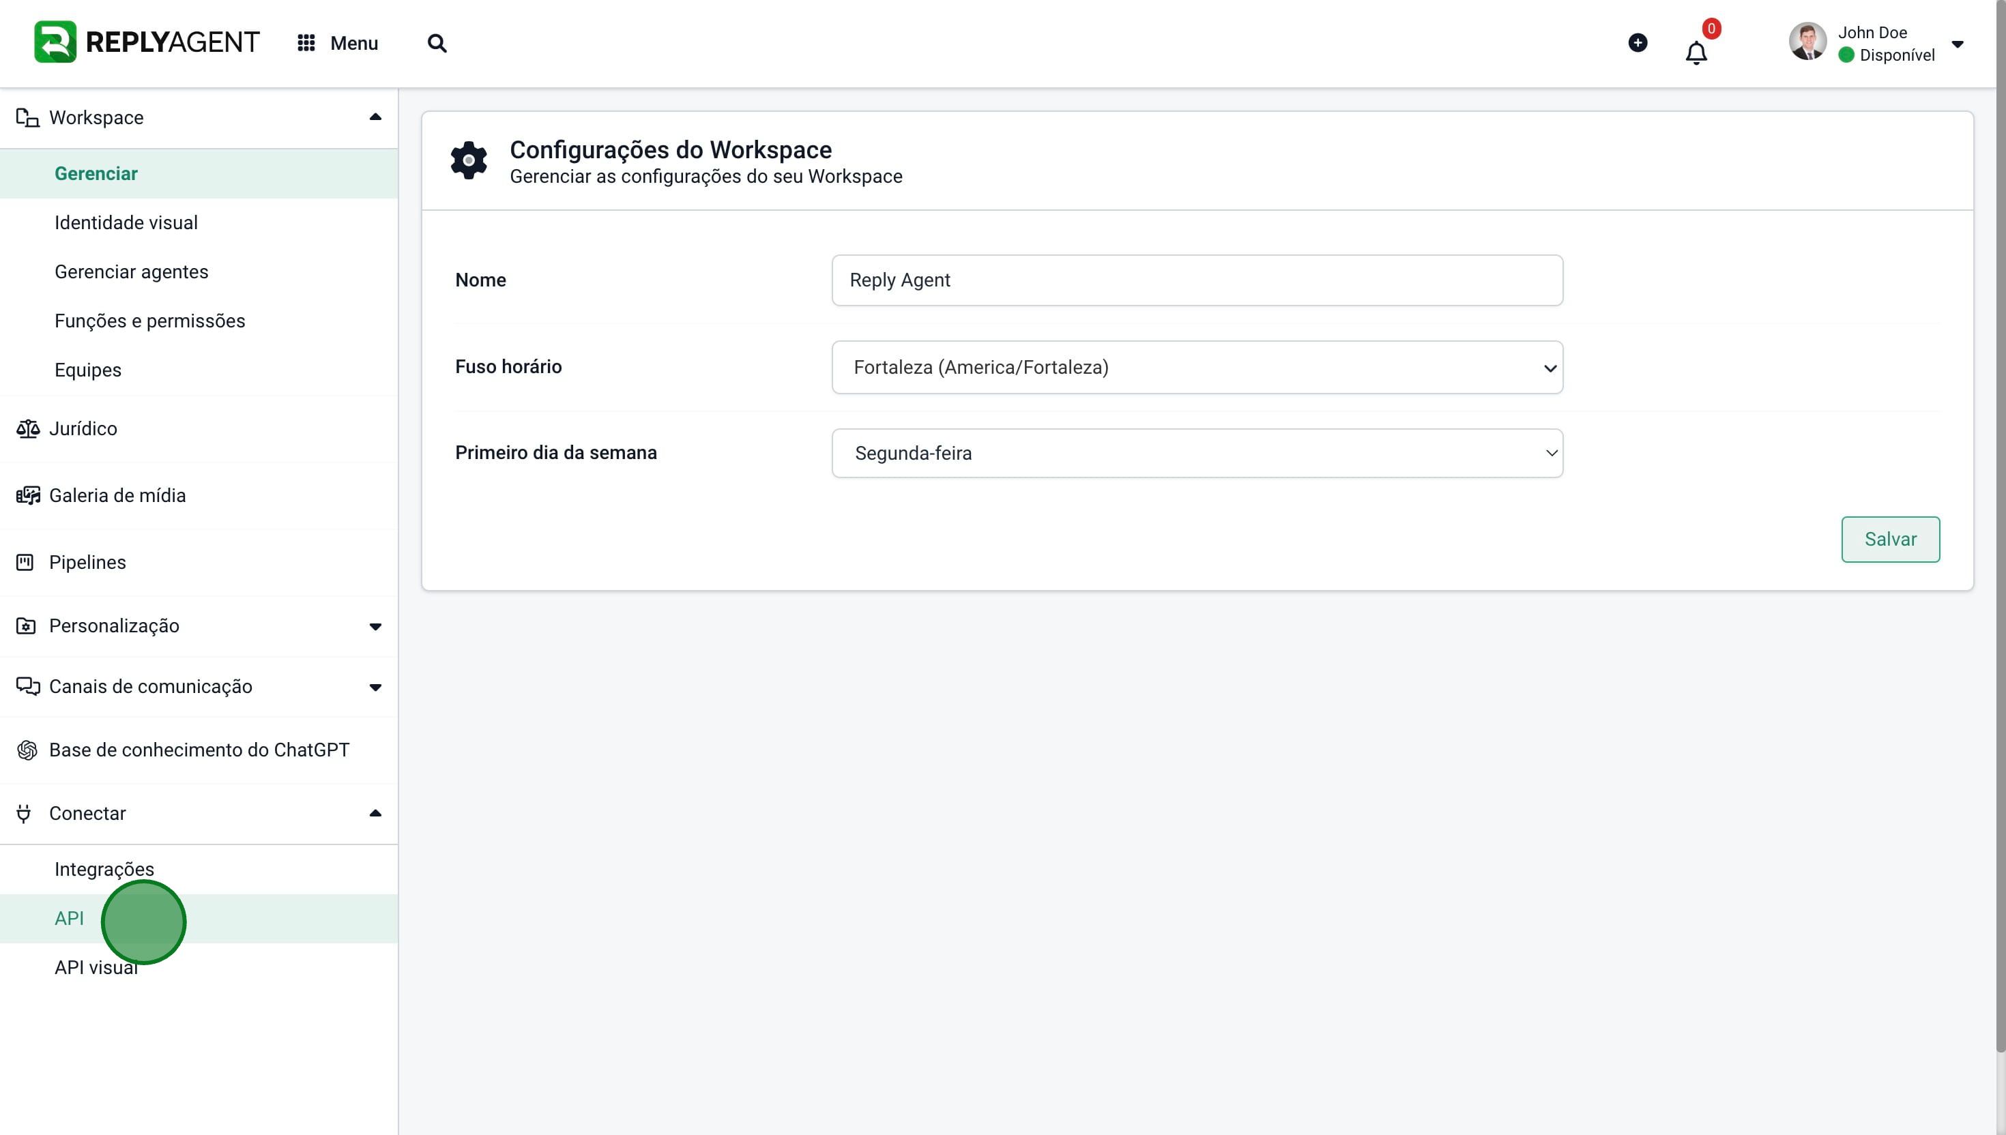The height and width of the screenshot is (1135, 2006).
Task: Open Funções e permissões
Action: tap(199, 321)
